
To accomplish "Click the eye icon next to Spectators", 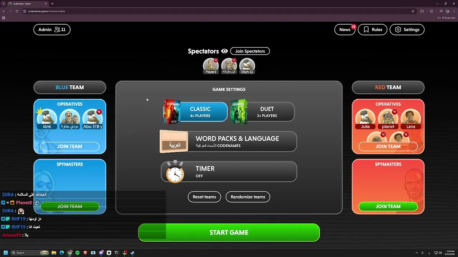I will coord(224,51).
